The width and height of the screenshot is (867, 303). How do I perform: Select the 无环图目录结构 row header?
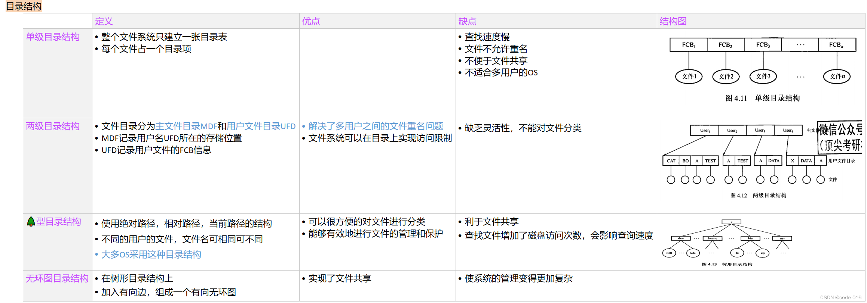pyautogui.click(x=57, y=278)
